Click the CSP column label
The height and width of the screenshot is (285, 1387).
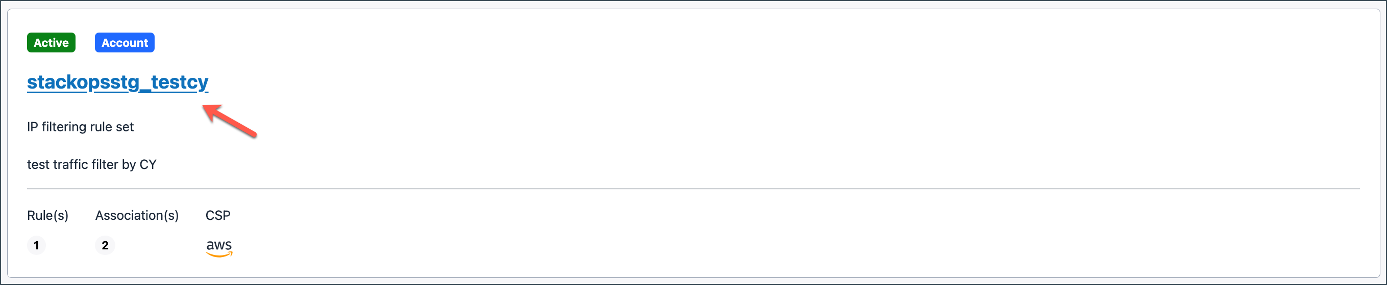218,215
